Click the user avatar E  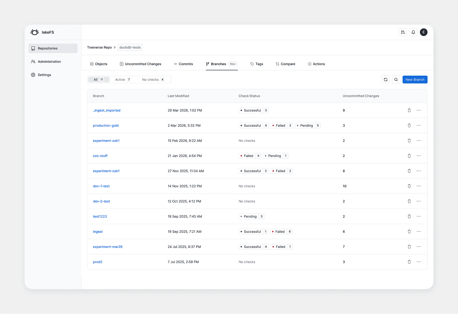click(424, 32)
